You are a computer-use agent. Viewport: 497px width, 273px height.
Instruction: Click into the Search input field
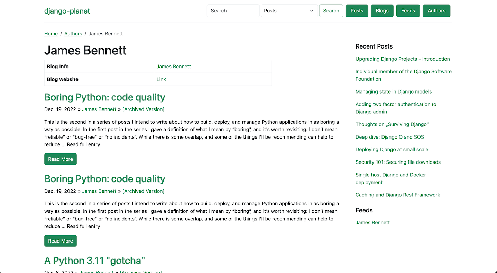coord(233,11)
